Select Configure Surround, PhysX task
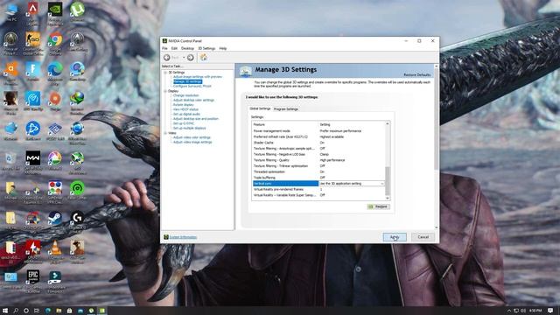Screen dimensions: 560x315 192,86
